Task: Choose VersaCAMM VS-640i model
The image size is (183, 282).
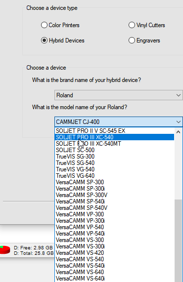Action: click(x=114, y=279)
